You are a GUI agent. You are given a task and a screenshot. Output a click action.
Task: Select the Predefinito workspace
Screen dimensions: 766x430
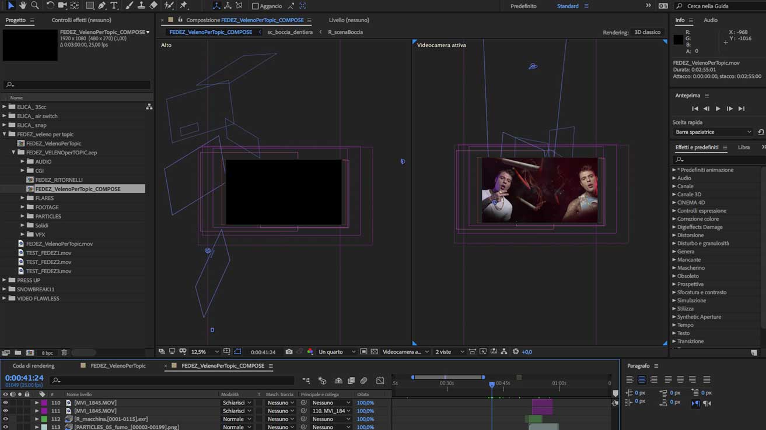523,6
